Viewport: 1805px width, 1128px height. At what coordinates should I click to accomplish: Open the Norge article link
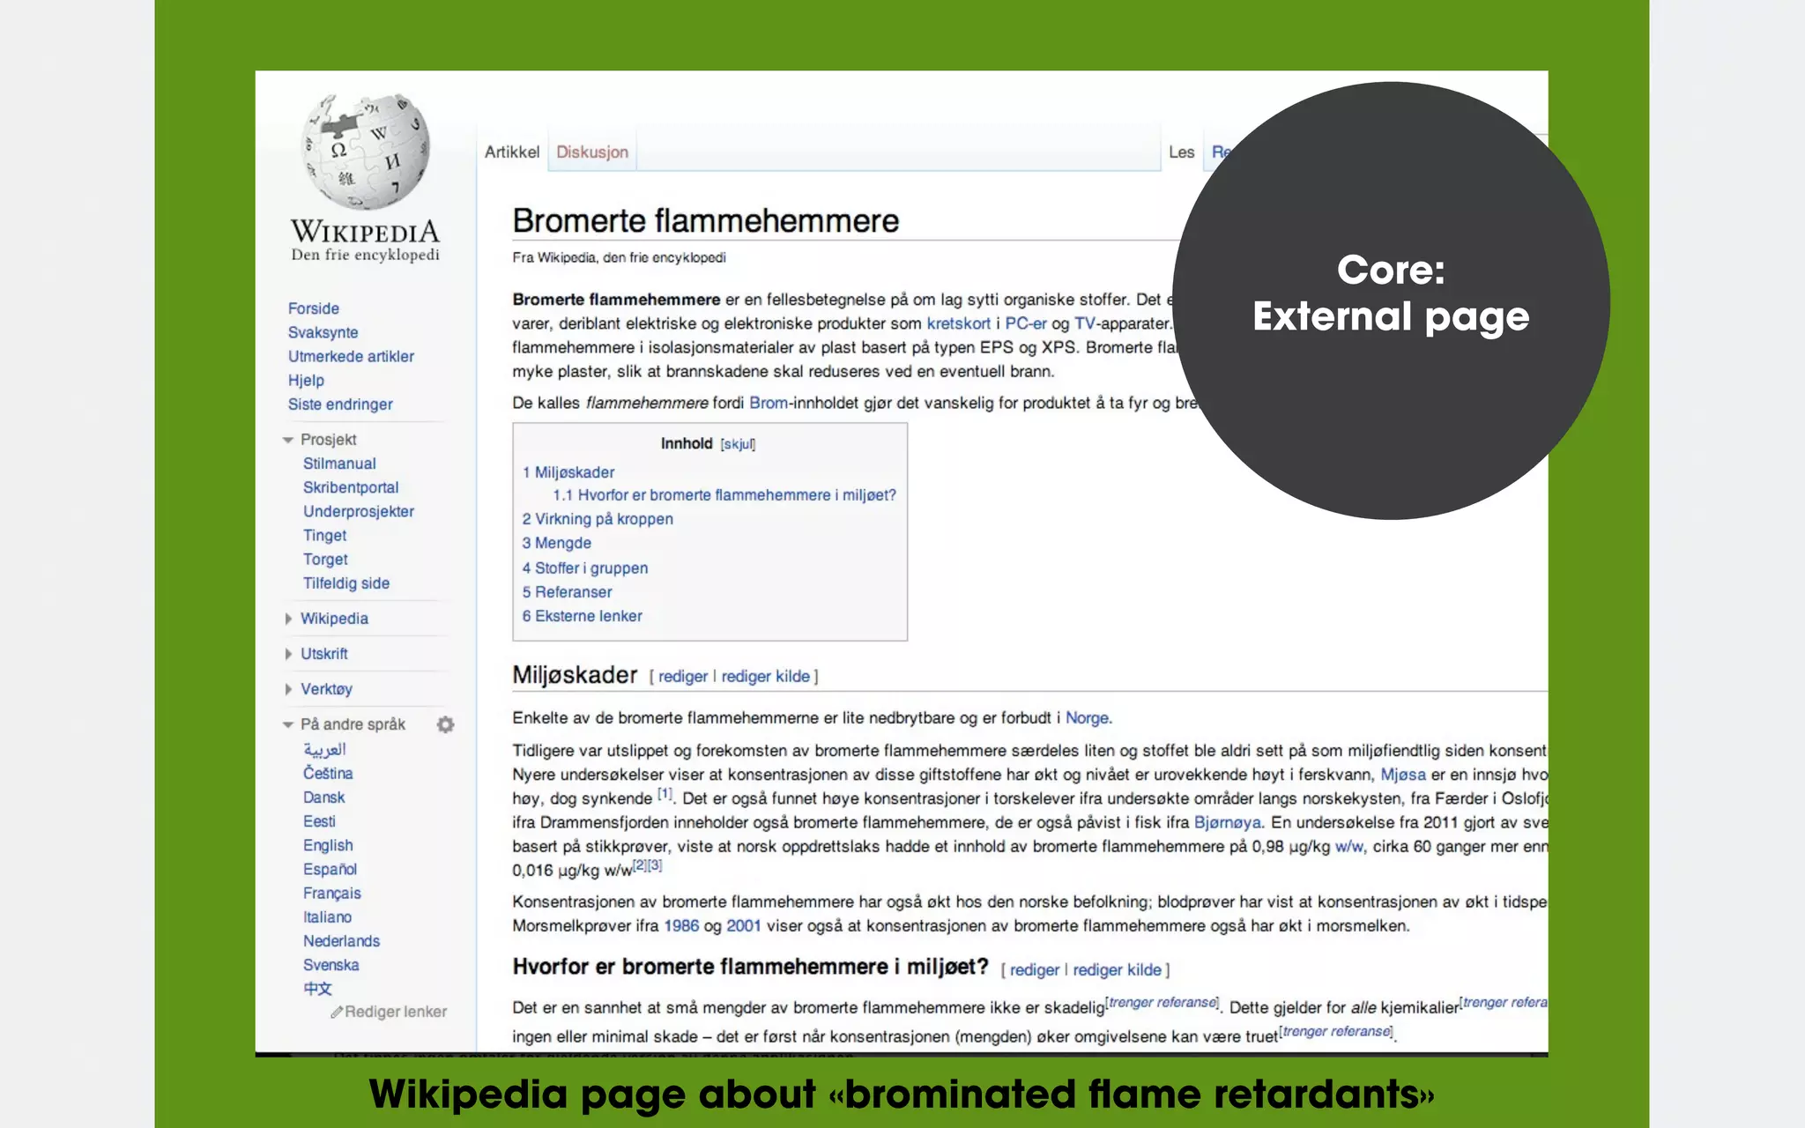(1088, 717)
